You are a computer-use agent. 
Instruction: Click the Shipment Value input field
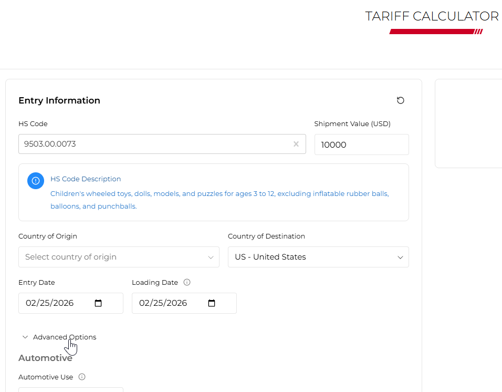361,145
